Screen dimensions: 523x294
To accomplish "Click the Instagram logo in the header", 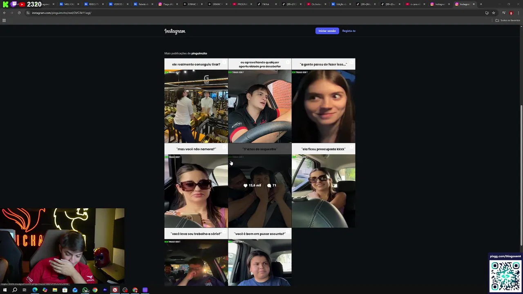I will 174,31.
